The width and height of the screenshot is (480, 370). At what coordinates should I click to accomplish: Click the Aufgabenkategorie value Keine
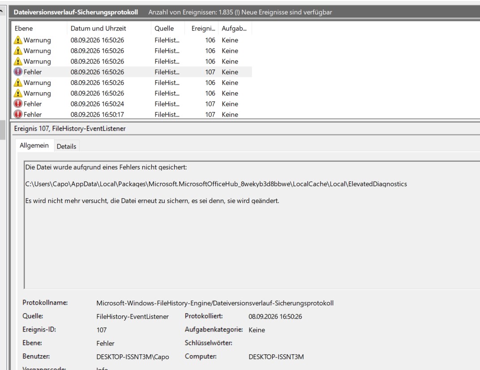pos(257,330)
